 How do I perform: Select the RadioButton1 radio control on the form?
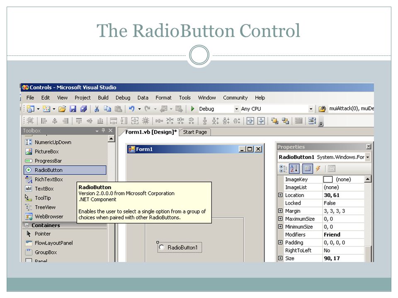180,248
